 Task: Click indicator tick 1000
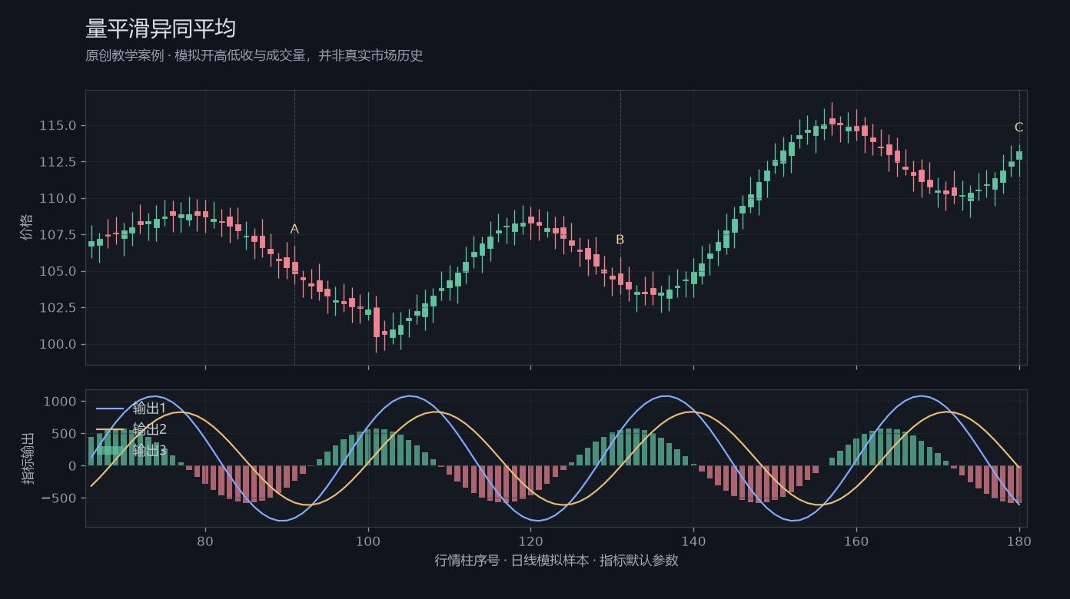[x=60, y=402]
